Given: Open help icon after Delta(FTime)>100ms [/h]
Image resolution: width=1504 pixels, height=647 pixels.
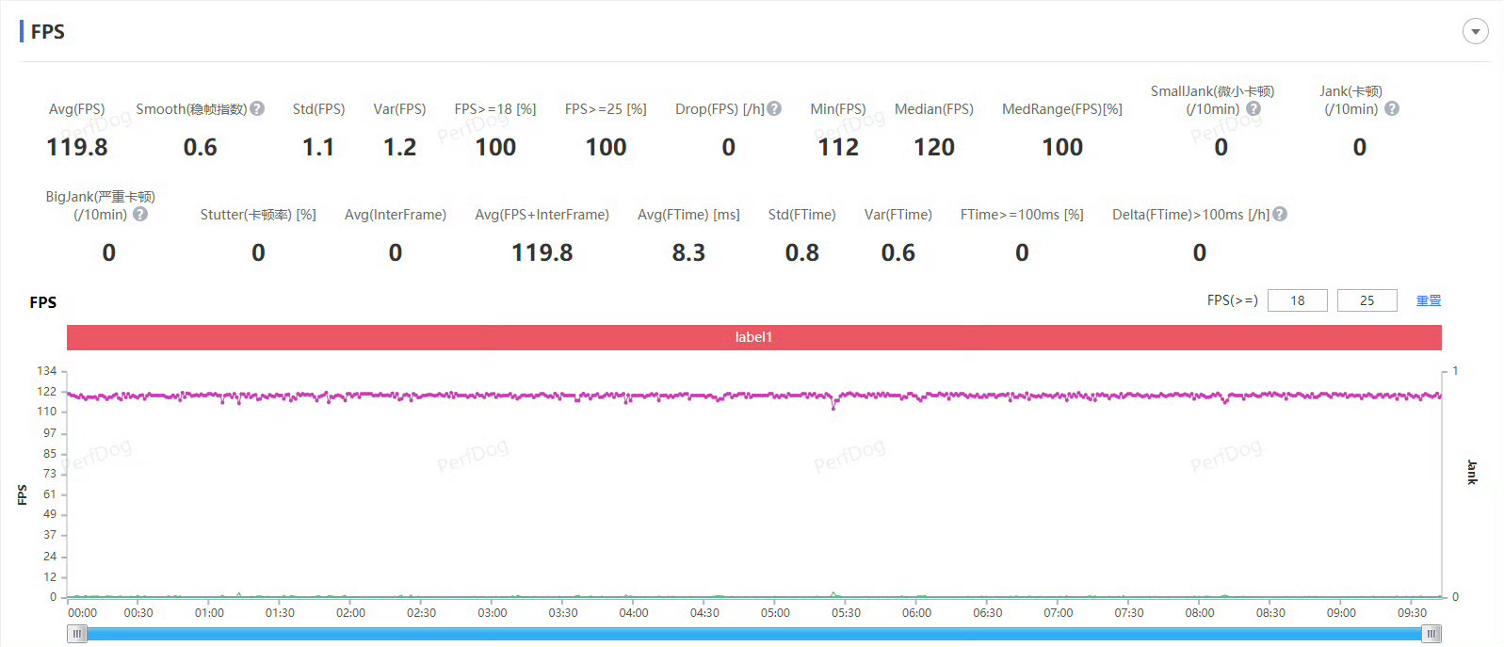Looking at the screenshot, I should pyautogui.click(x=1280, y=215).
